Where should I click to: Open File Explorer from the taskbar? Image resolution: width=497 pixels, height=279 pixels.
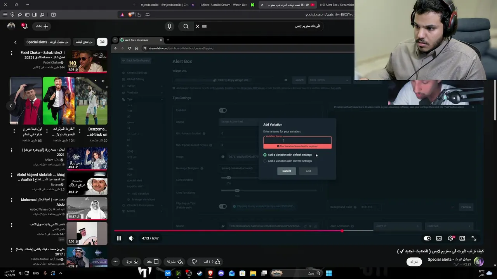click(253, 273)
